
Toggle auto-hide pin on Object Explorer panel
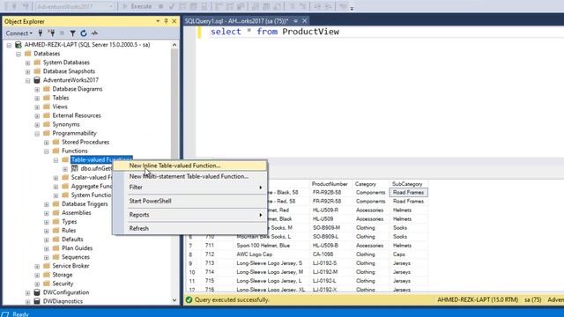click(x=166, y=21)
